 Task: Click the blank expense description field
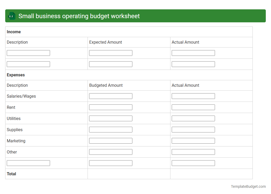[x=28, y=163]
